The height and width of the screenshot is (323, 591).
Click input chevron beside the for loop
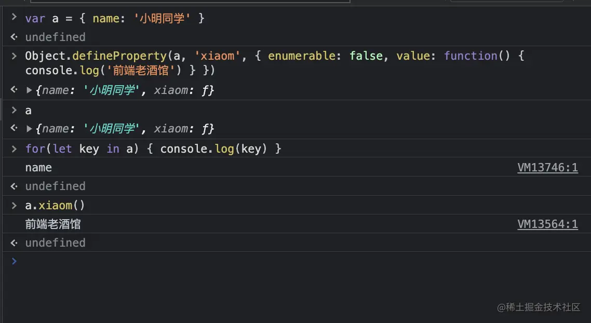click(x=14, y=149)
